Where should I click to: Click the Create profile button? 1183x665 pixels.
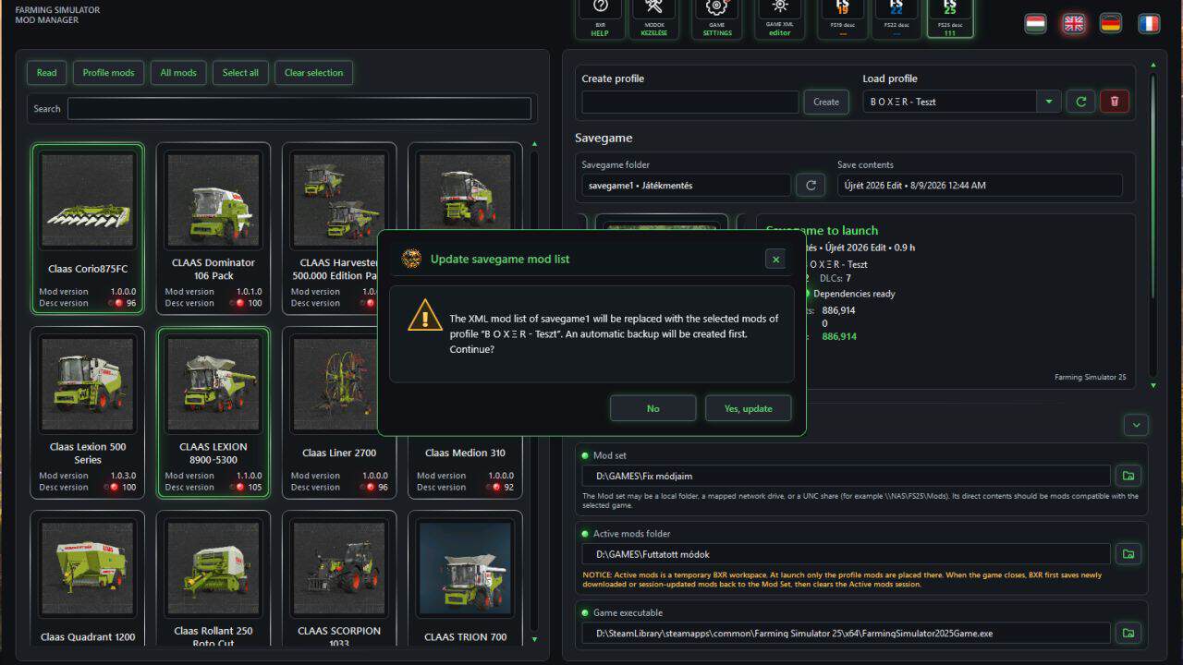826,102
